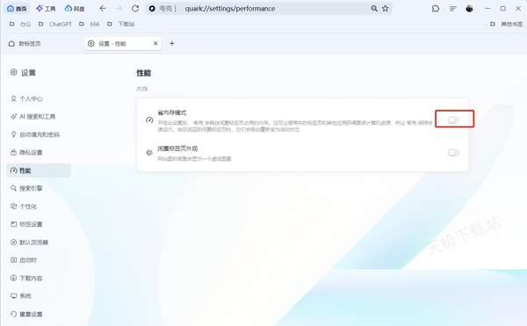
Task: Open the 办公 bookmark folder
Action: (x=20, y=24)
